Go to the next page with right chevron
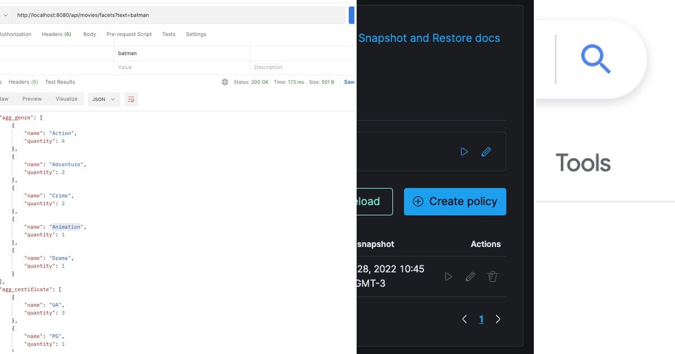 tap(498, 319)
